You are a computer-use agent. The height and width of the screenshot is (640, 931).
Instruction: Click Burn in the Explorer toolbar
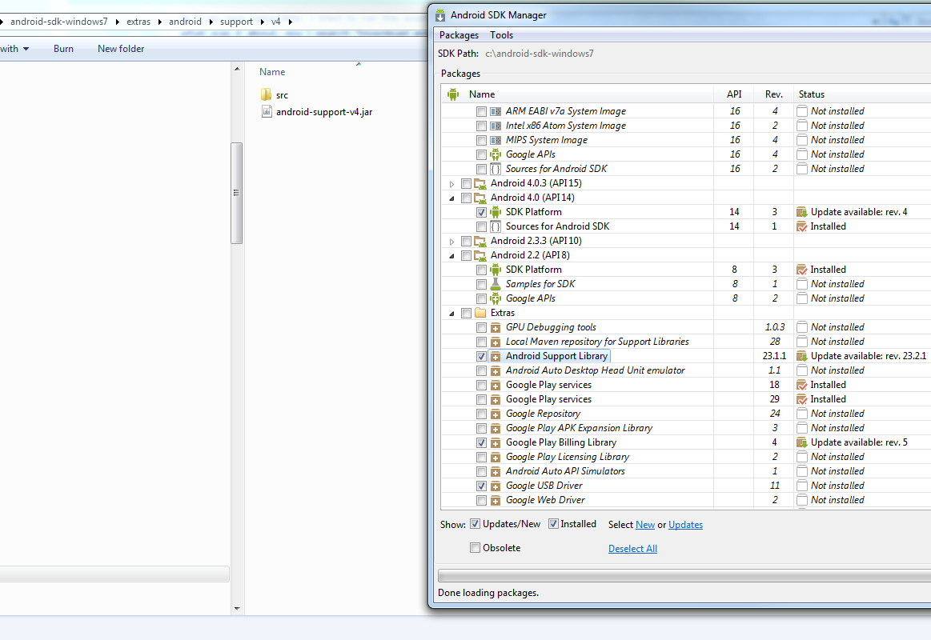click(63, 49)
